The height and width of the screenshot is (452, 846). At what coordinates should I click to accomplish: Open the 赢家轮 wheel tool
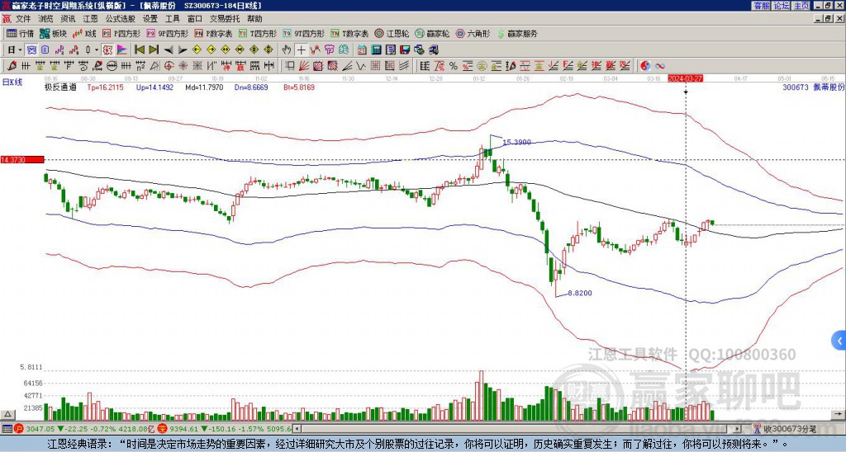[432, 33]
